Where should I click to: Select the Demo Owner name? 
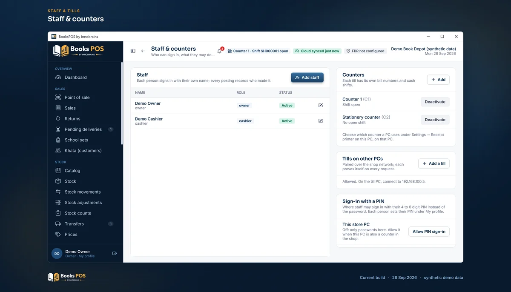(x=148, y=103)
